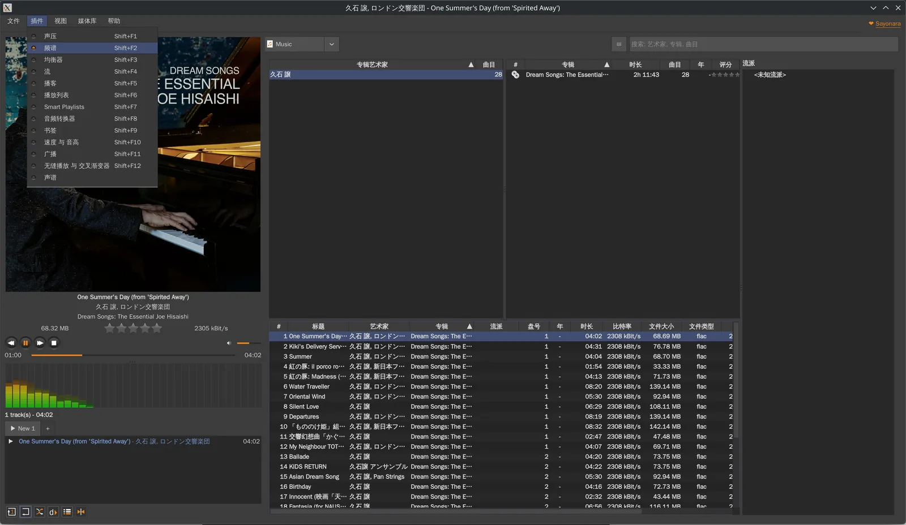Image resolution: width=906 pixels, height=525 pixels.
Task: Open the 媒体库 menu
Action: (x=87, y=21)
